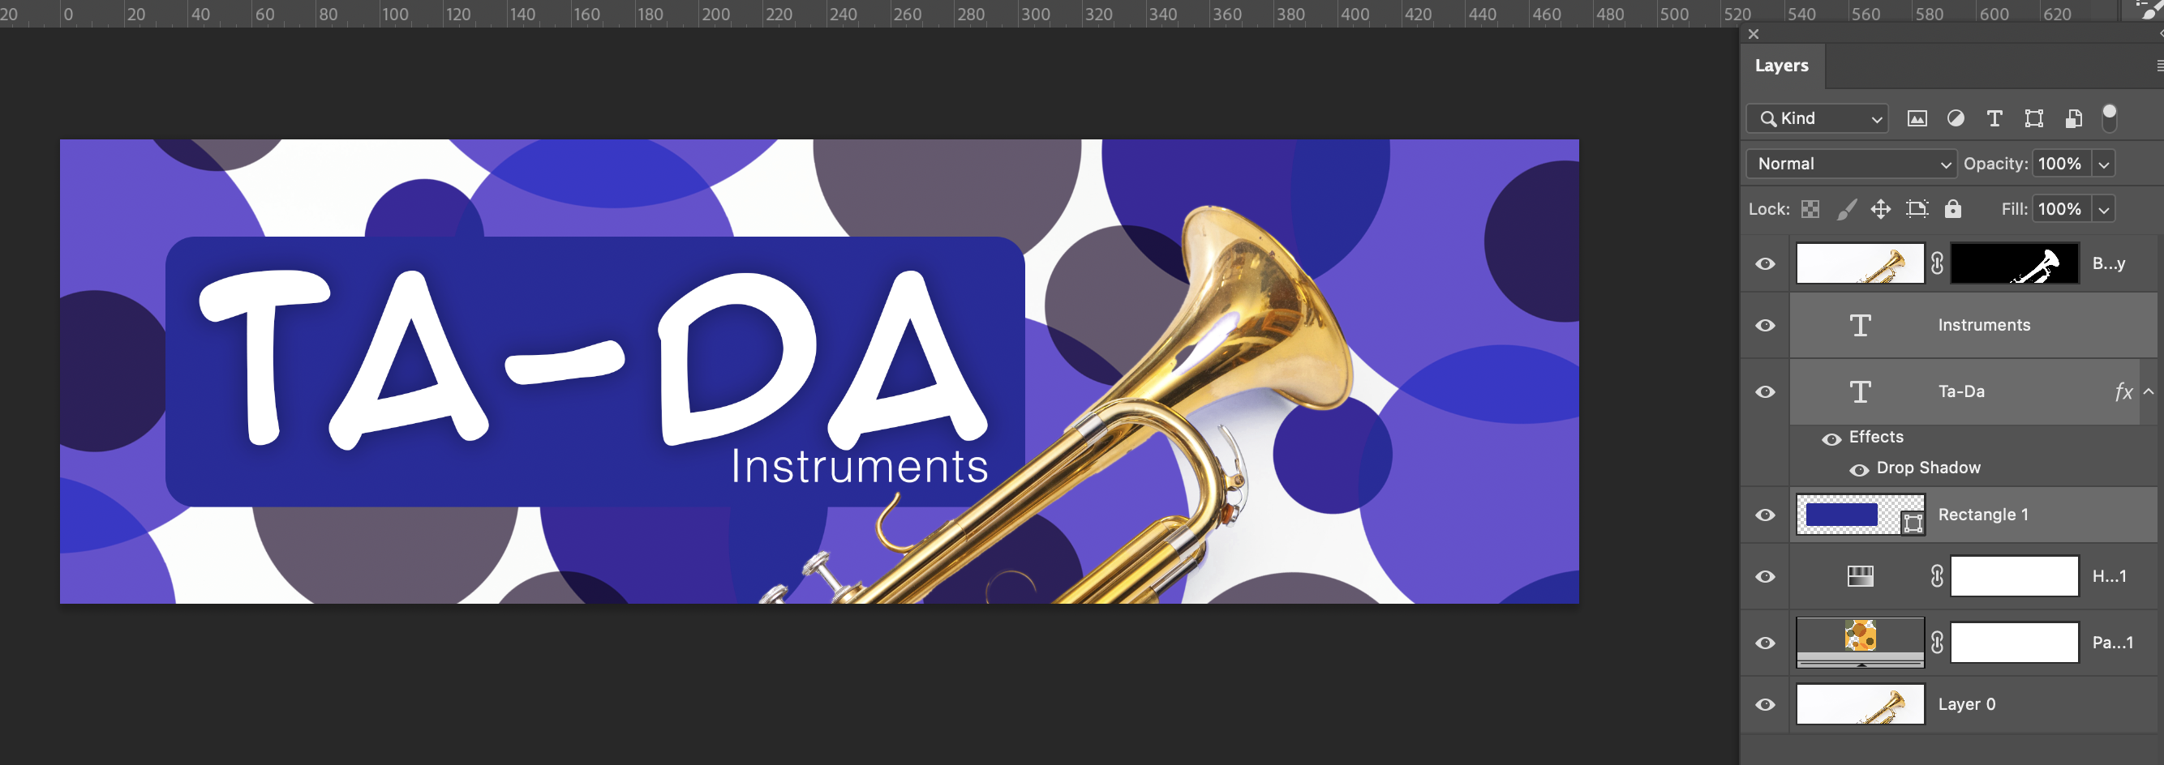Filter layers by smart objects icon

2073,118
